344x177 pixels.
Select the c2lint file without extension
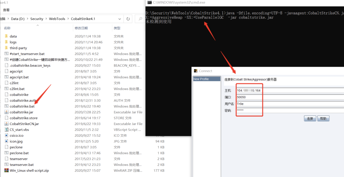click(14, 83)
